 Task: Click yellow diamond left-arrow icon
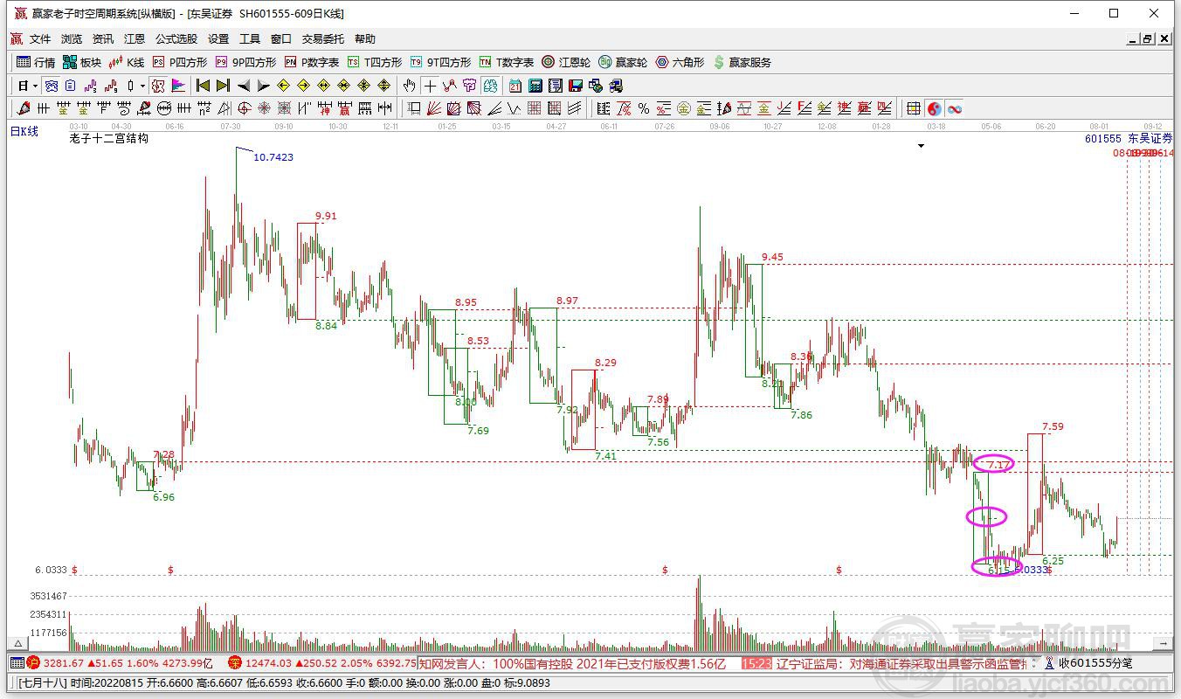pos(283,86)
